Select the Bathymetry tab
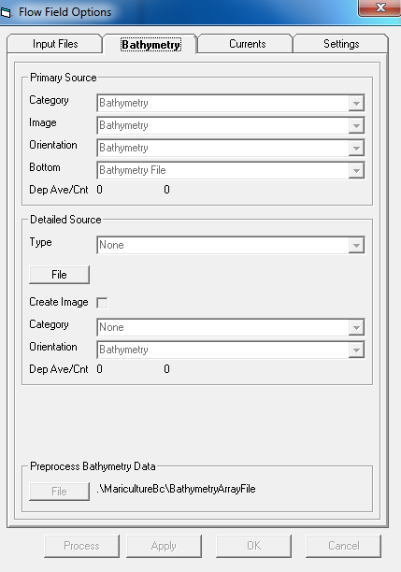Screen dimensions: 401x572 pyautogui.click(x=150, y=45)
